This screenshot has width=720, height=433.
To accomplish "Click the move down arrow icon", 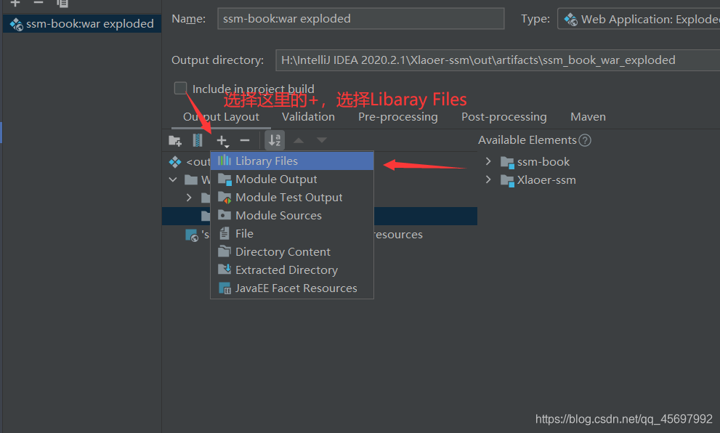I will (x=322, y=140).
